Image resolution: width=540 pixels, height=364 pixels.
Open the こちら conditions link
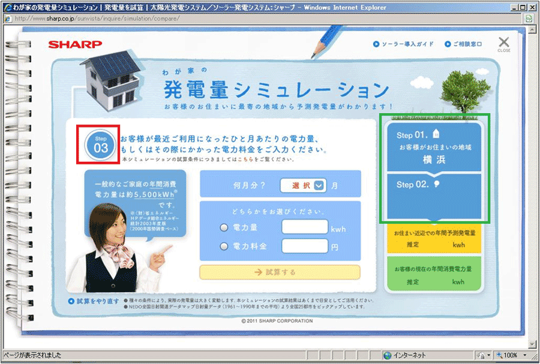click(x=245, y=159)
